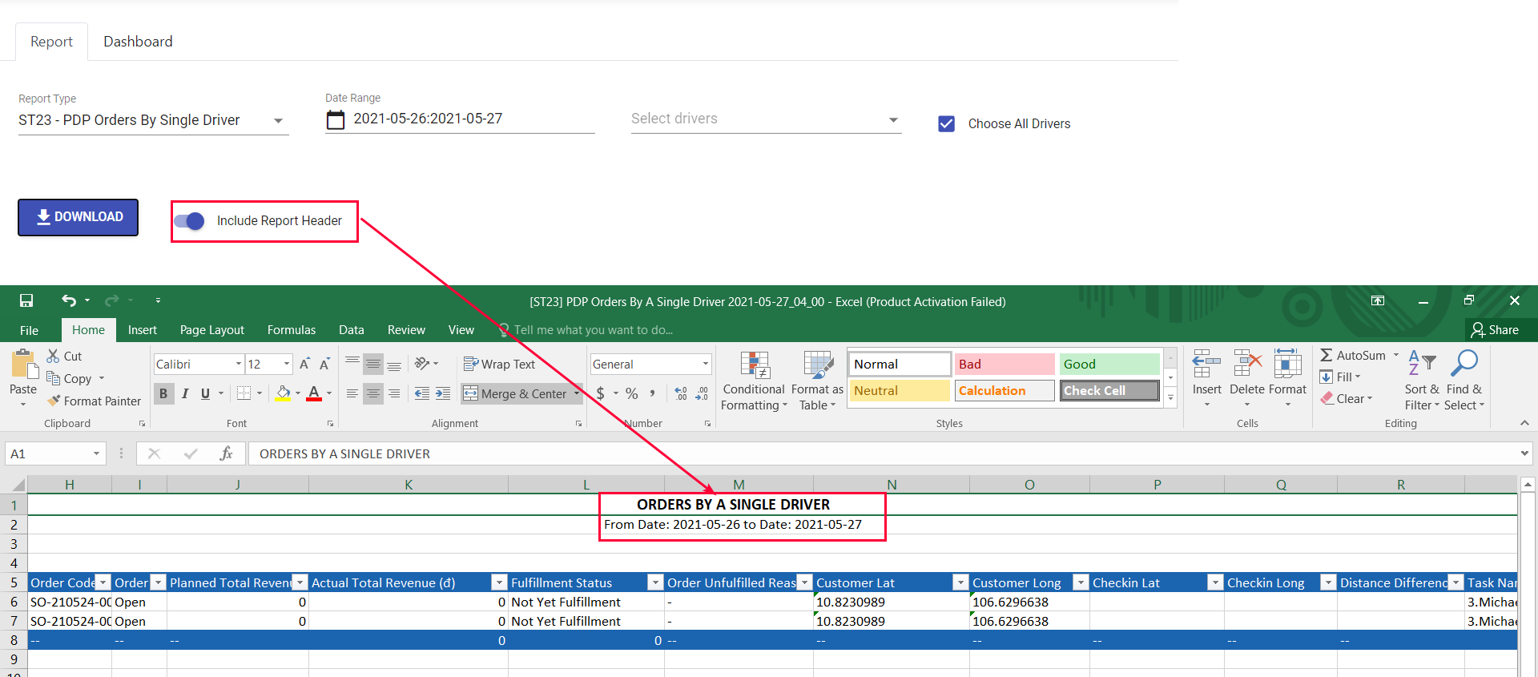Open the Review ribbon tab

tap(406, 330)
